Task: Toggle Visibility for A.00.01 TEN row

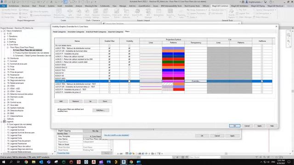Action: pyautogui.click(x=129, y=48)
